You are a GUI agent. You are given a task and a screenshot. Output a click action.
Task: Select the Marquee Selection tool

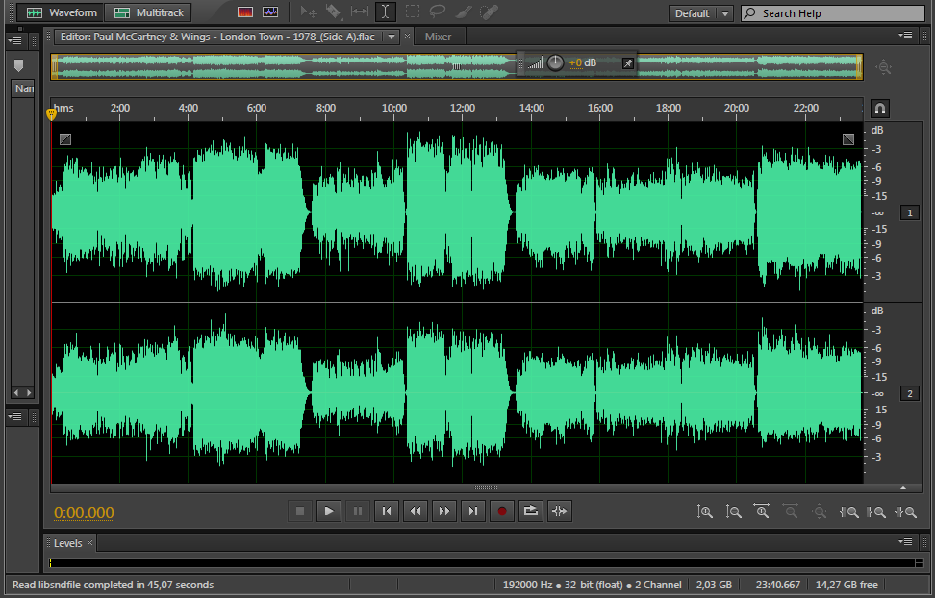click(412, 12)
